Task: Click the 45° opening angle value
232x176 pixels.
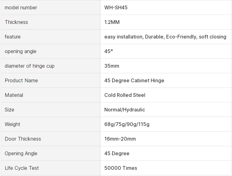Action: pyautogui.click(x=109, y=51)
